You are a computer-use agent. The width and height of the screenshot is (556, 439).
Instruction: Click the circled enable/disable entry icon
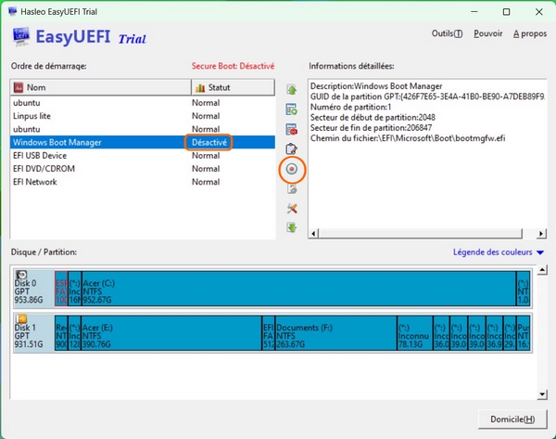292,170
